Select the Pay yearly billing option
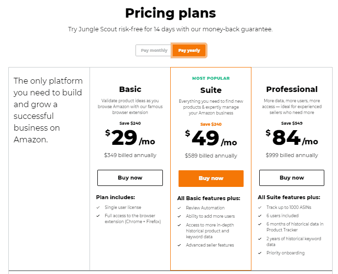The height and width of the screenshot is (274, 338). (189, 50)
